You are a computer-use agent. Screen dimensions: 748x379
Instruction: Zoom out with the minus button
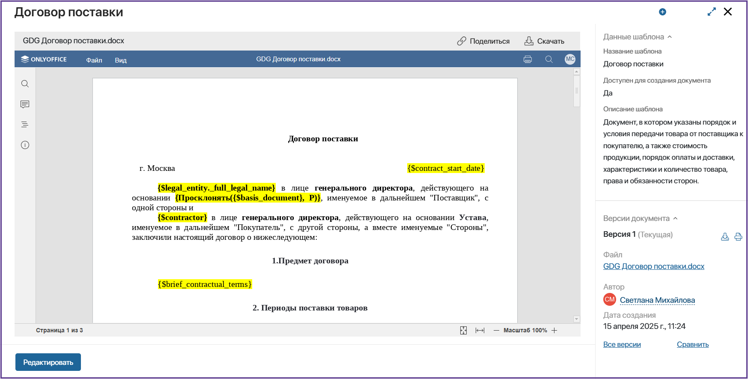pyautogui.click(x=496, y=331)
